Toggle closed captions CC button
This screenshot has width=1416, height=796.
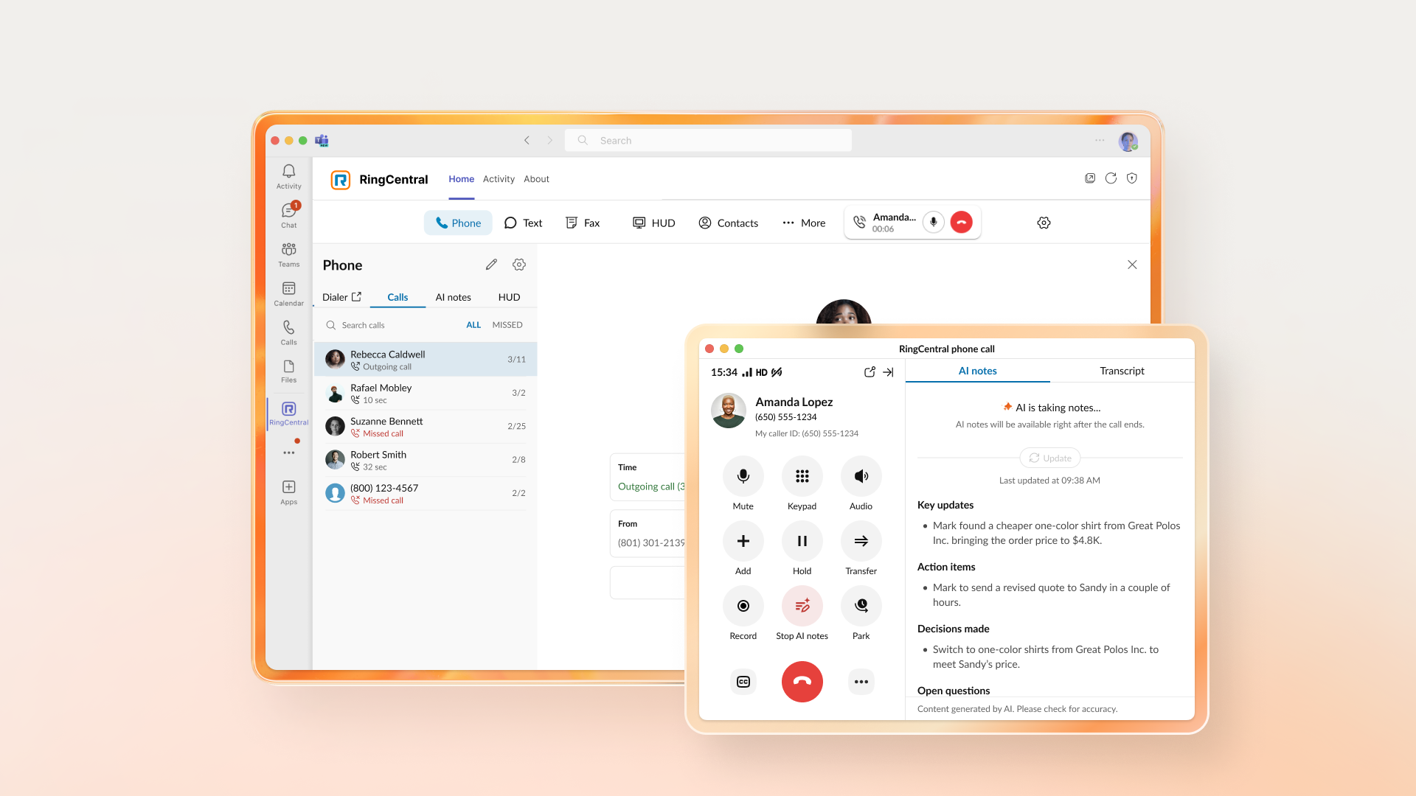[743, 682]
